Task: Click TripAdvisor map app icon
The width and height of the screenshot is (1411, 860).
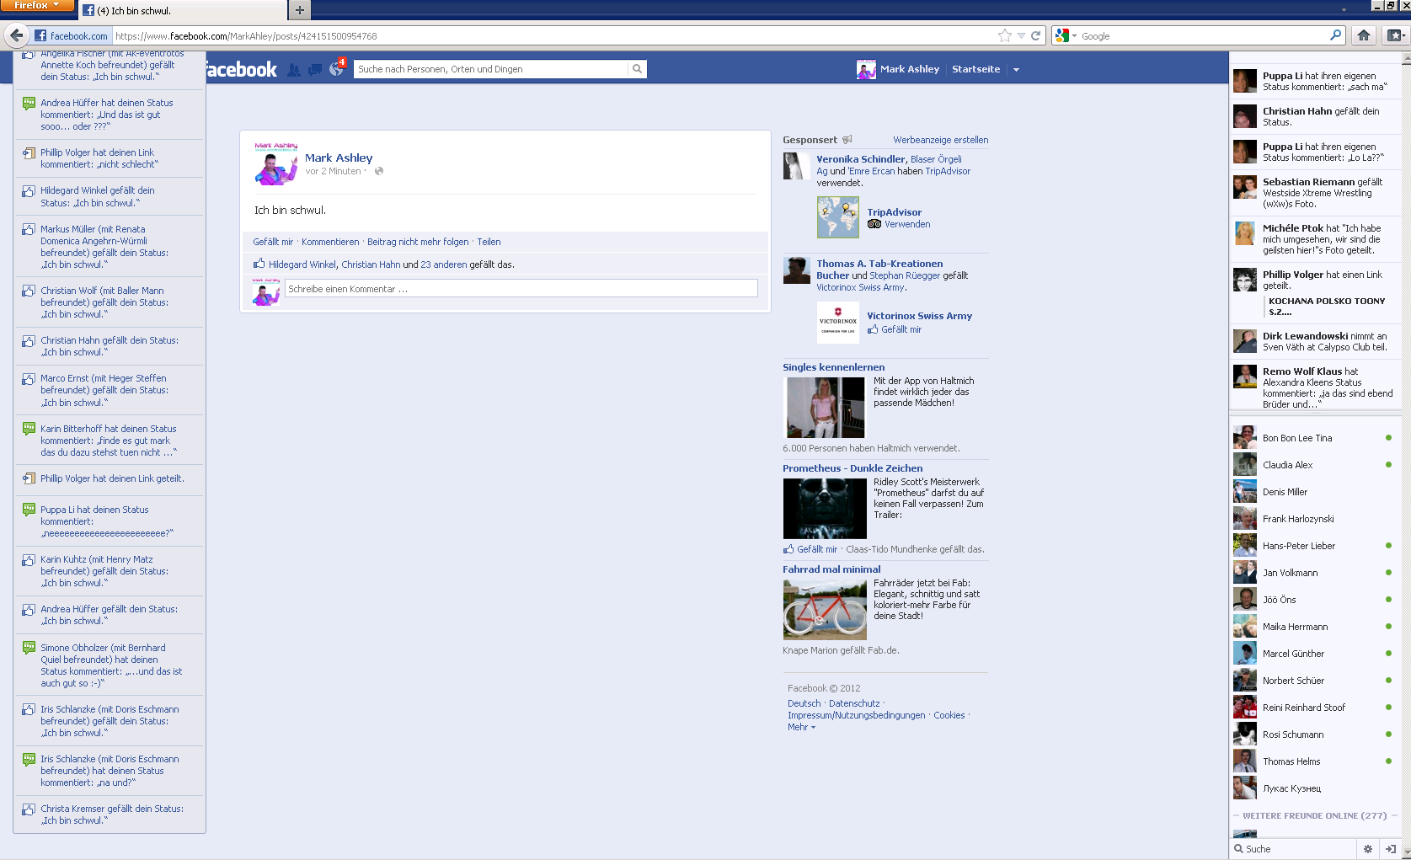Action: tap(837, 217)
